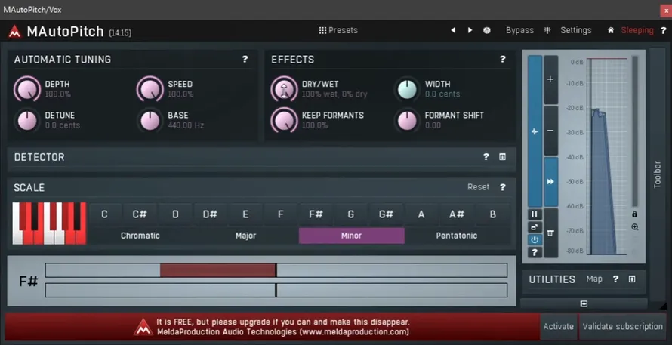
Task: Toggle the blue power button in meter
Action: pyautogui.click(x=535, y=240)
